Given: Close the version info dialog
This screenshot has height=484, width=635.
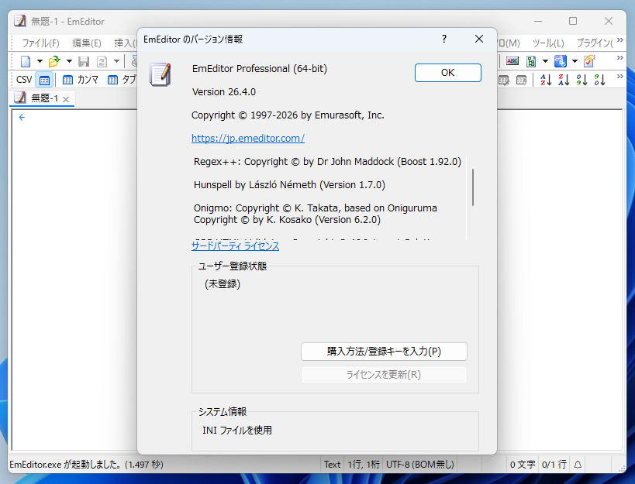Looking at the screenshot, I should point(479,39).
